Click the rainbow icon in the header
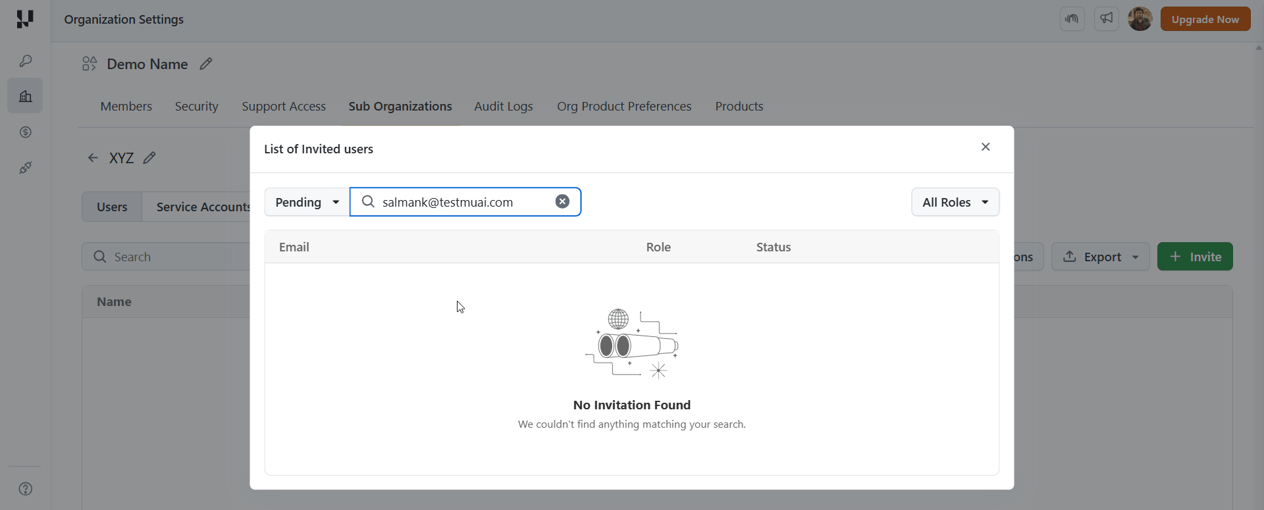 [1072, 18]
